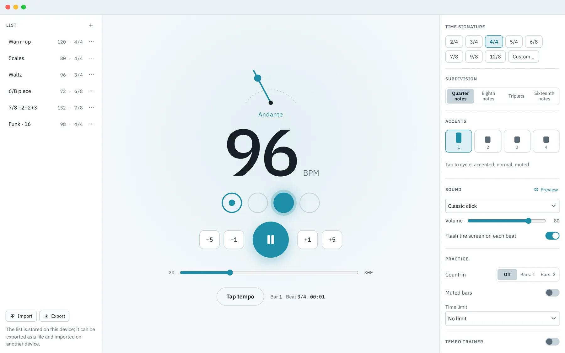Click the BPM tempo slider
Viewport: 565px width, 353px height.
pyautogui.click(x=269, y=273)
